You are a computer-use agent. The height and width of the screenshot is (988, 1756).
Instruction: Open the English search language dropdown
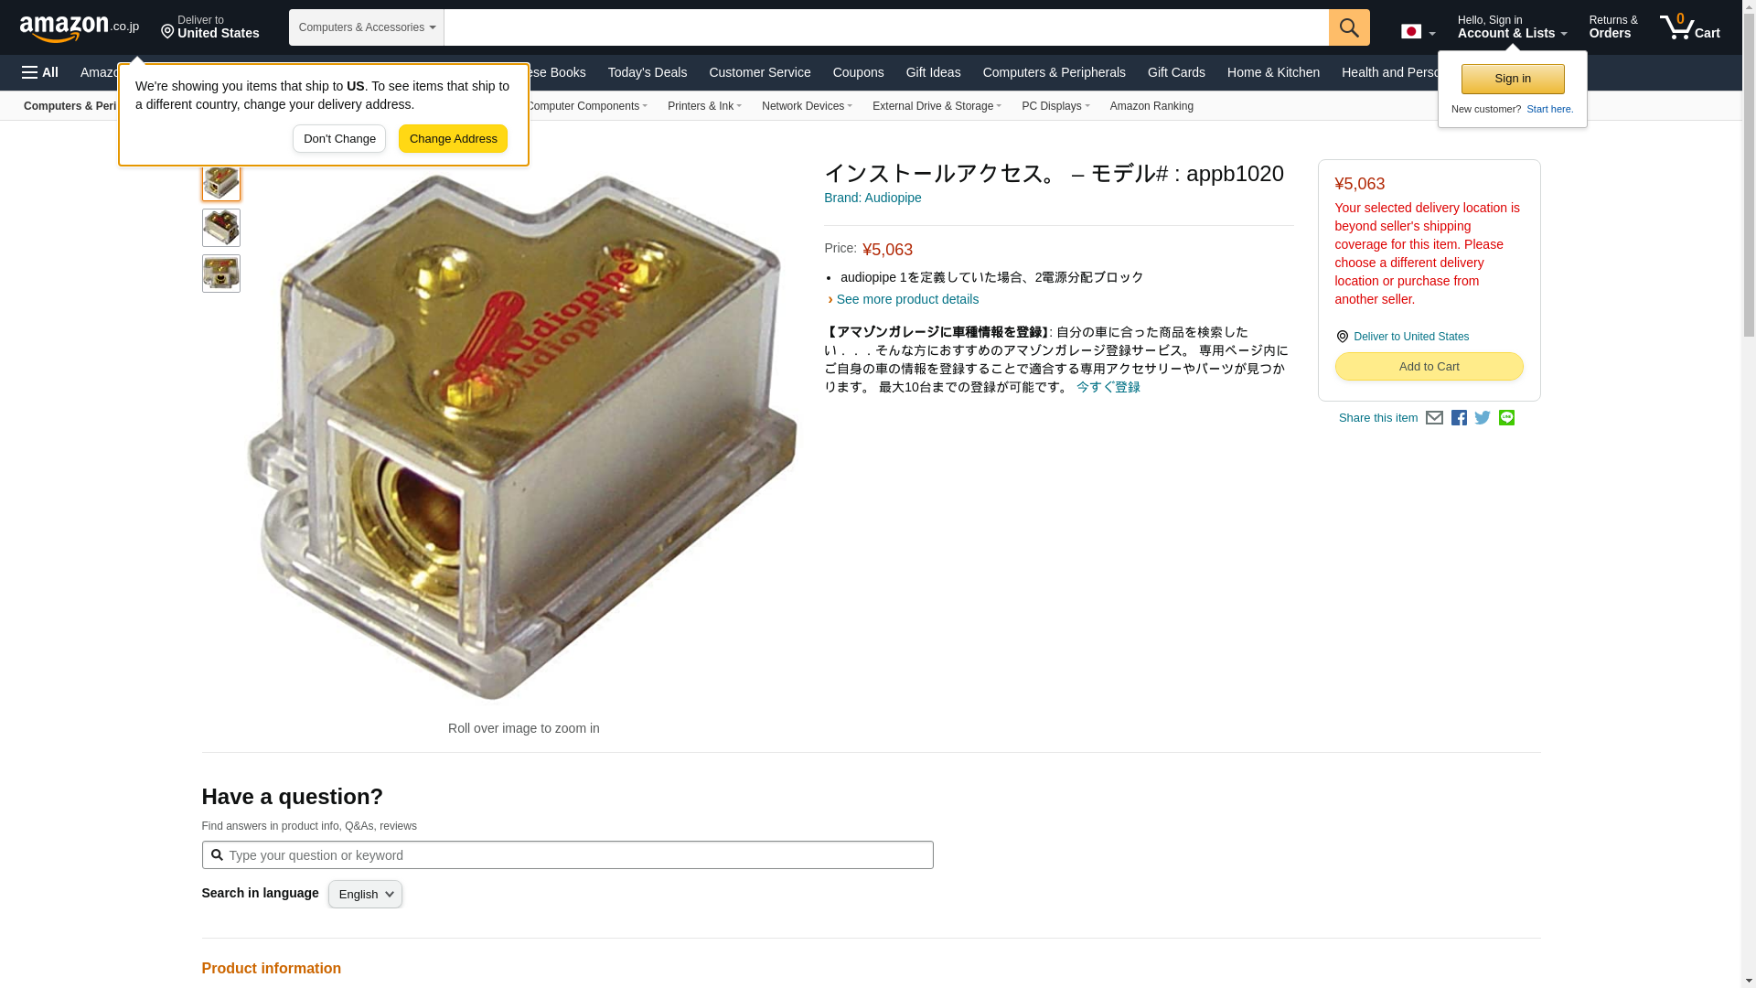click(x=365, y=895)
